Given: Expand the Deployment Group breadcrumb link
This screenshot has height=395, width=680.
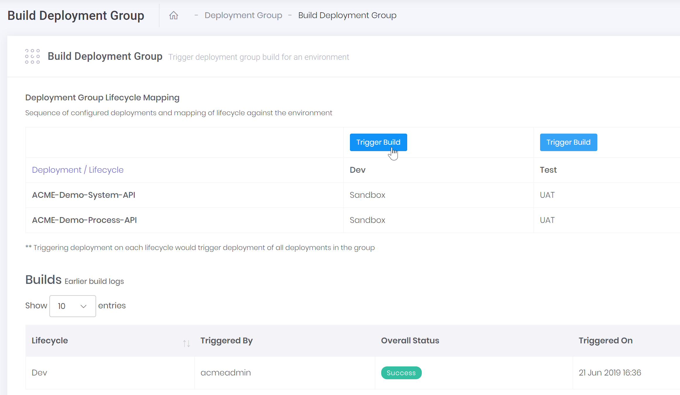Looking at the screenshot, I should click(x=242, y=15).
